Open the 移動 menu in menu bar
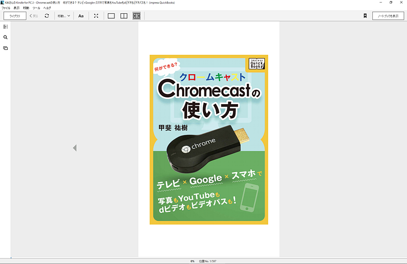Screen dimensions: 407x264 [26, 8]
